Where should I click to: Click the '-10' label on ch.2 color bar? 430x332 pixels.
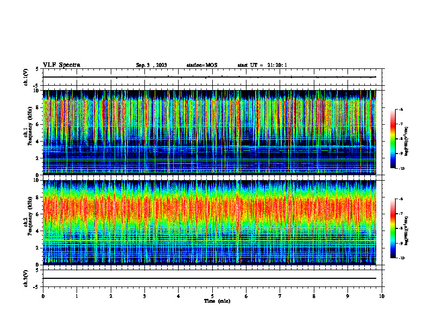tap(401, 258)
